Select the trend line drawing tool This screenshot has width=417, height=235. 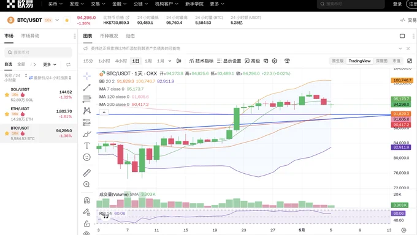86,88
